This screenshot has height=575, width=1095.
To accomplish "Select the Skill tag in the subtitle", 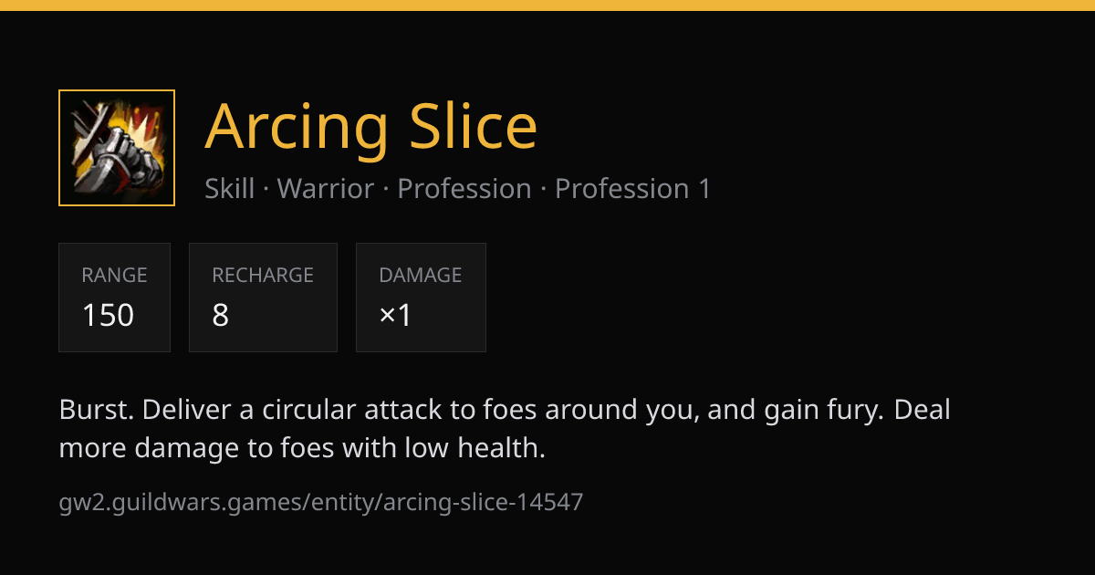I will tap(230, 189).
